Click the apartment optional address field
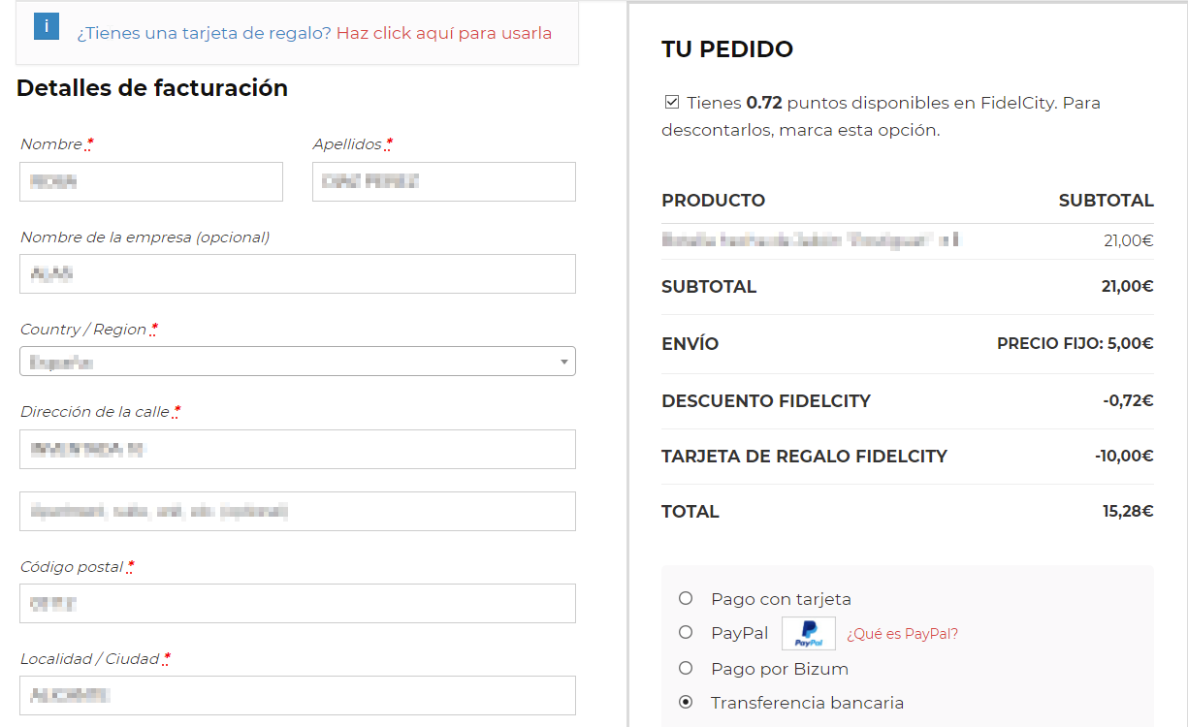Image resolution: width=1188 pixels, height=727 pixels. point(297,511)
